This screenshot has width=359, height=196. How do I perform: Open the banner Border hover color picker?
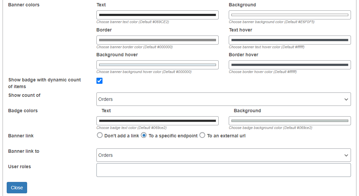point(289,65)
